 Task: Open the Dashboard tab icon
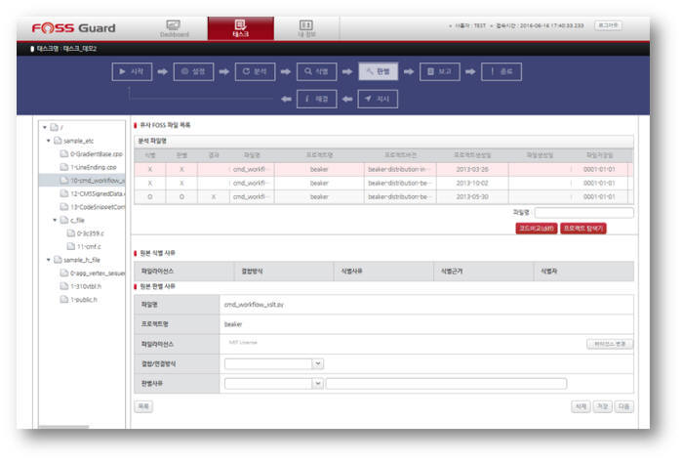click(175, 27)
